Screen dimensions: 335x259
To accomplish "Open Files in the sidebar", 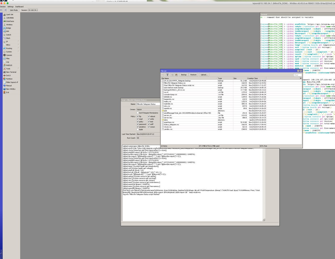I will (8, 59).
